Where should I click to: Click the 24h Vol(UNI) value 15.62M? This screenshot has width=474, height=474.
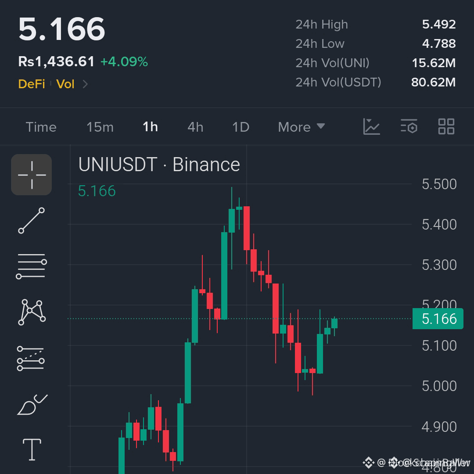click(x=434, y=63)
